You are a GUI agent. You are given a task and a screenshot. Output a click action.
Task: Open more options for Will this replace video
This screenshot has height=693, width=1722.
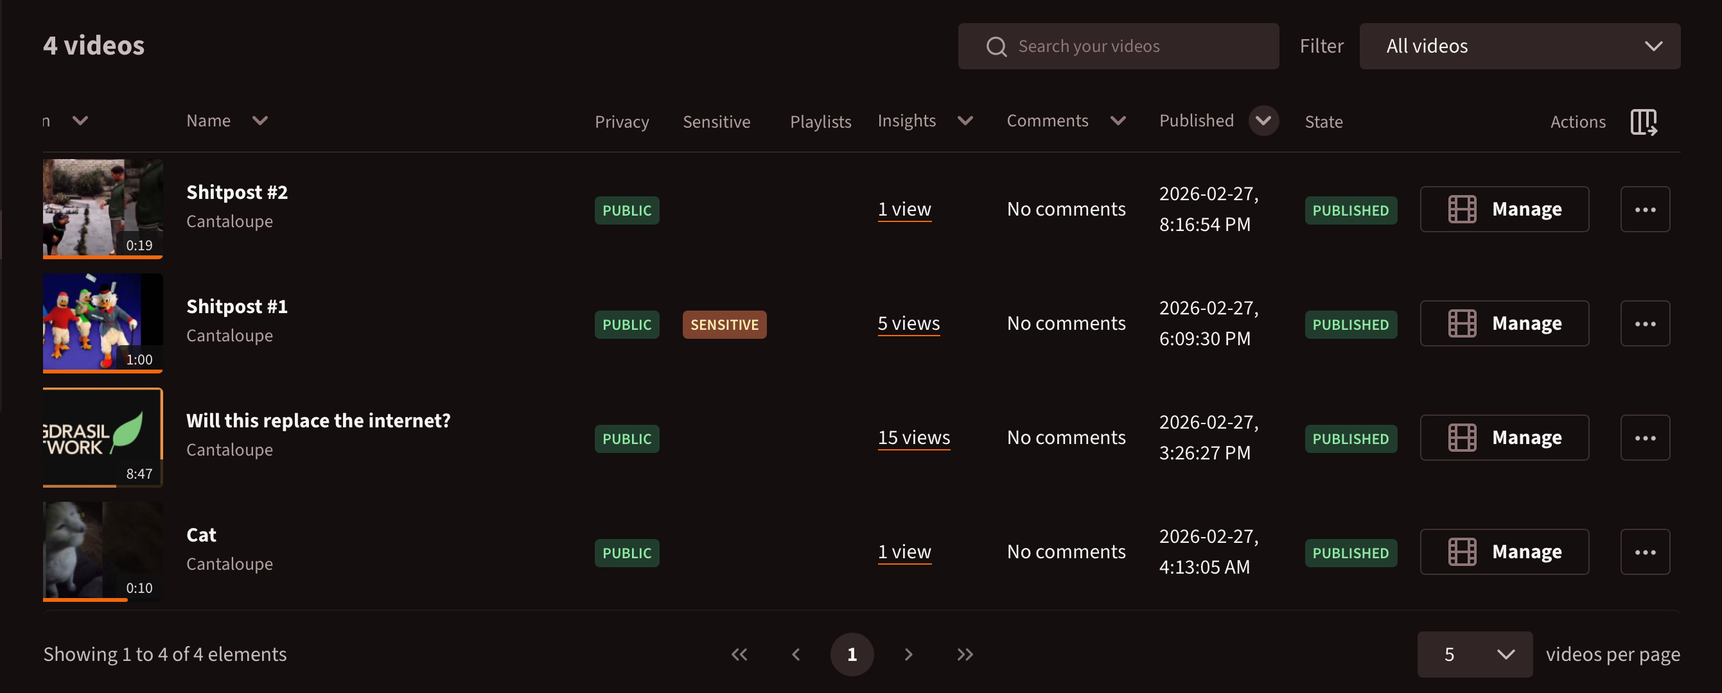pyautogui.click(x=1644, y=438)
